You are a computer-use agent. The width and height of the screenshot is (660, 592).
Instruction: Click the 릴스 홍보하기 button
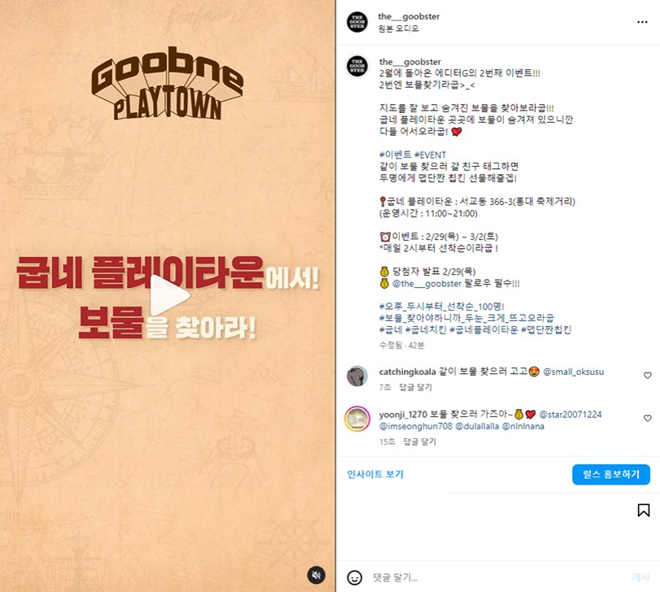[x=610, y=475]
